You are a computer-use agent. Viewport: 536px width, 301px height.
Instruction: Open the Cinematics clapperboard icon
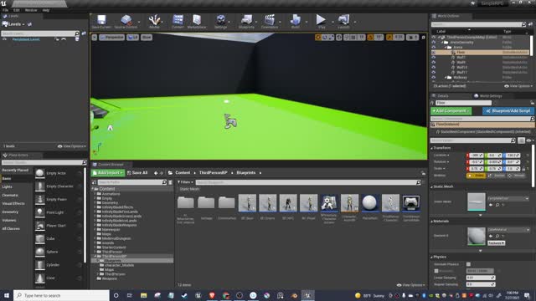[x=270, y=21]
